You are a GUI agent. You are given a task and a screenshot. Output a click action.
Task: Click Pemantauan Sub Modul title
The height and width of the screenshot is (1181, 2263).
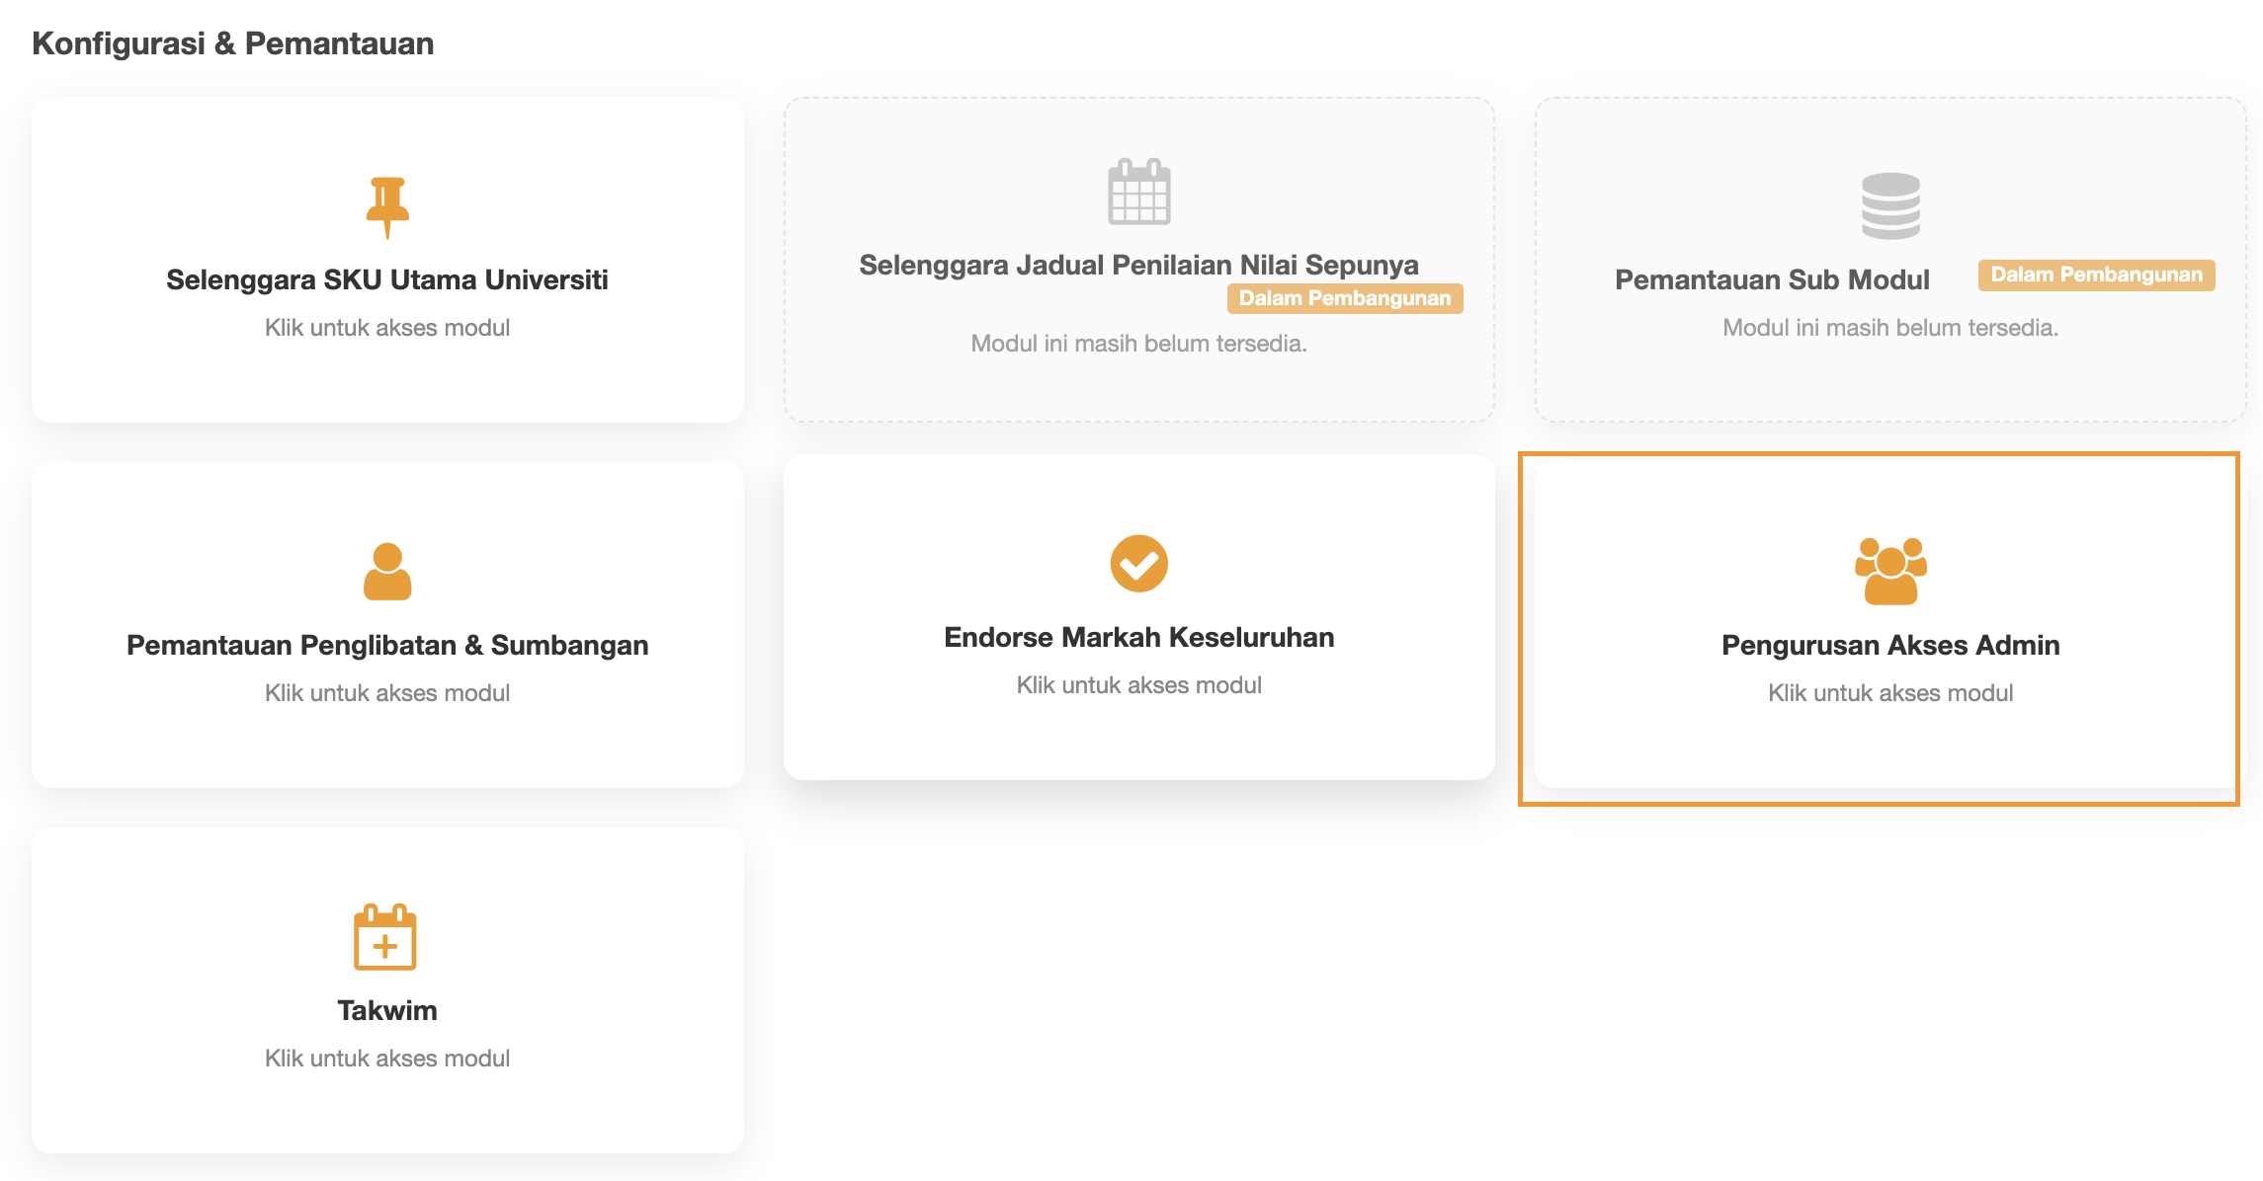(1772, 280)
